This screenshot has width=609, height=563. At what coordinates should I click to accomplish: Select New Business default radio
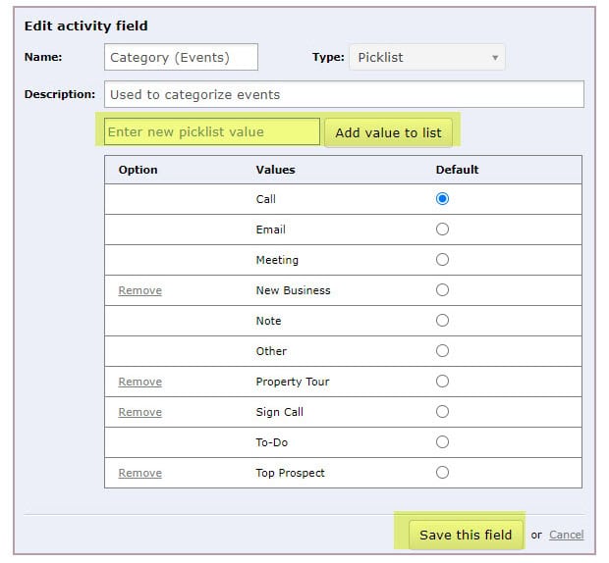442,290
